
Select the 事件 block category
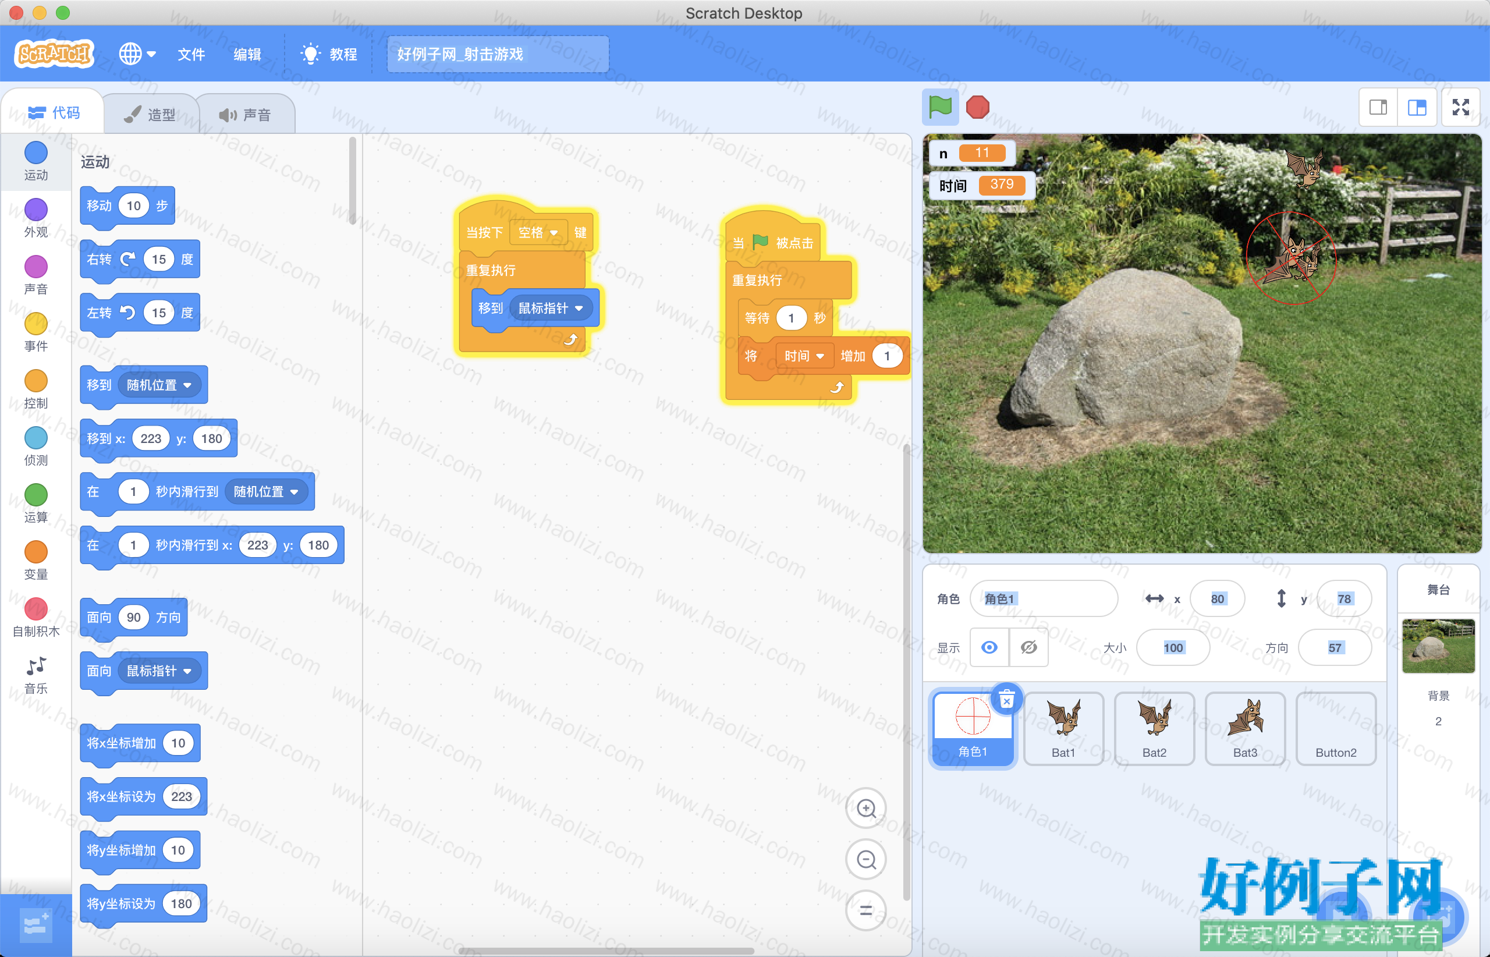[36, 332]
